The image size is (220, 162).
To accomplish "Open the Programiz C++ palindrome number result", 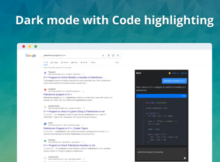I will [74, 78].
